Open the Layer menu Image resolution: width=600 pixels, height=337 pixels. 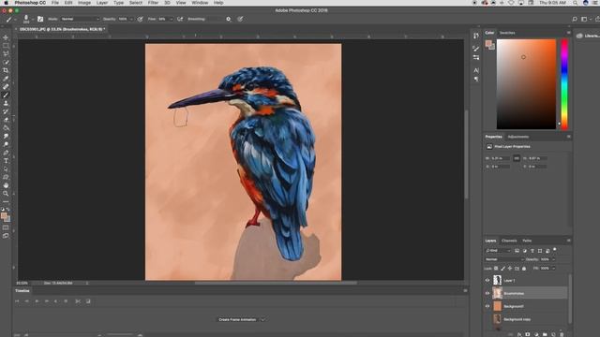coord(102,3)
